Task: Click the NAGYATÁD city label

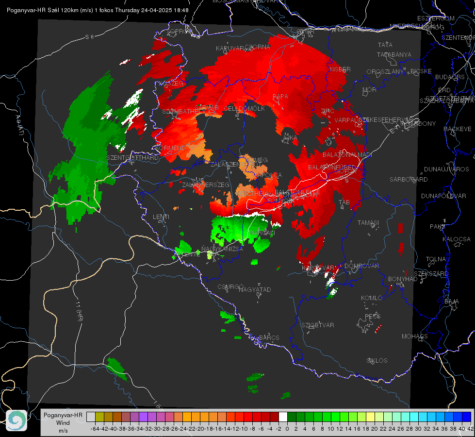Action: pyautogui.click(x=255, y=289)
